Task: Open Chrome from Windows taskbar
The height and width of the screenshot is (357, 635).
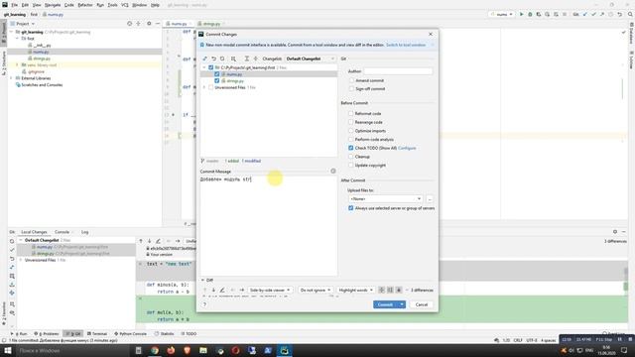Action: click(x=155, y=350)
